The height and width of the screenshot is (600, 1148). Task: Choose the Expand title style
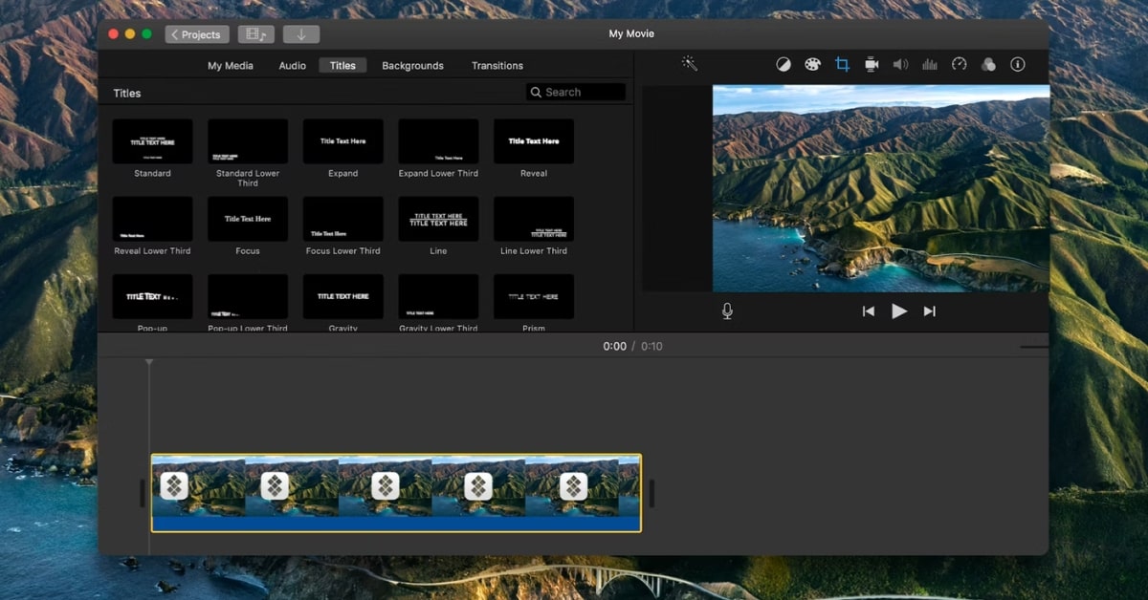pyautogui.click(x=343, y=141)
